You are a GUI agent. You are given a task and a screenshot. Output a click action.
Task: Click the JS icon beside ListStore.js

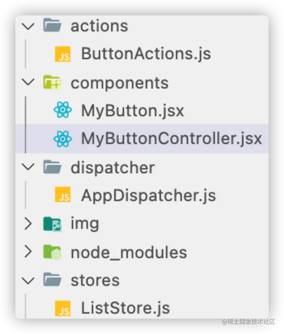tap(62, 308)
